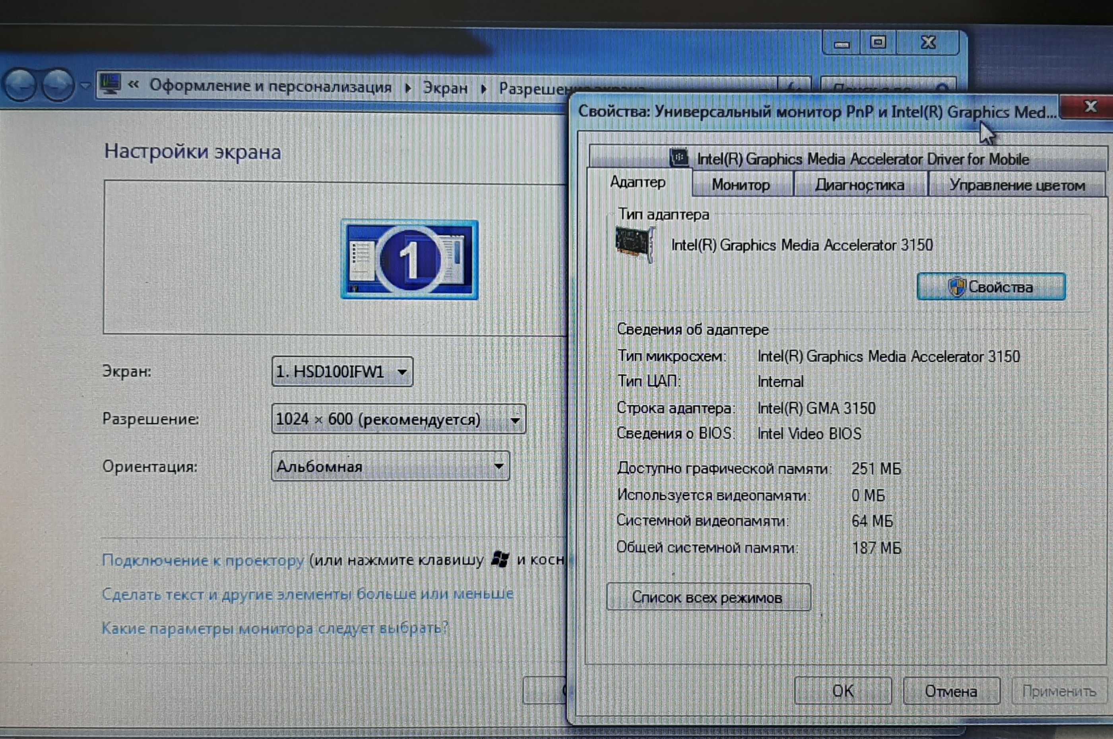Minimize the screen resolution window
The width and height of the screenshot is (1113, 739).
(x=842, y=43)
